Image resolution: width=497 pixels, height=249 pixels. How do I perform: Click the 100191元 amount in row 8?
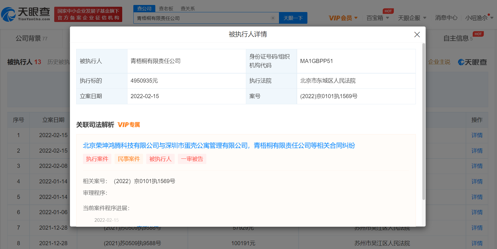click(x=243, y=243)
